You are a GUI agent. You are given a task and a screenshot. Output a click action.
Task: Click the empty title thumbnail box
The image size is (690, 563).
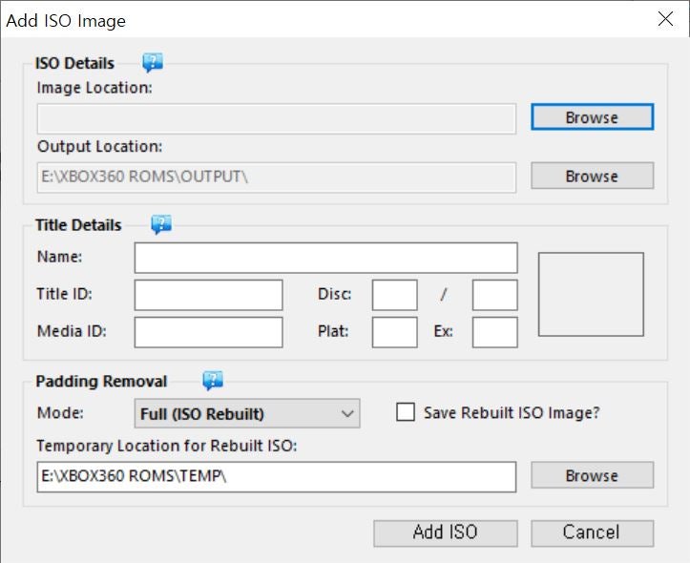591,294
